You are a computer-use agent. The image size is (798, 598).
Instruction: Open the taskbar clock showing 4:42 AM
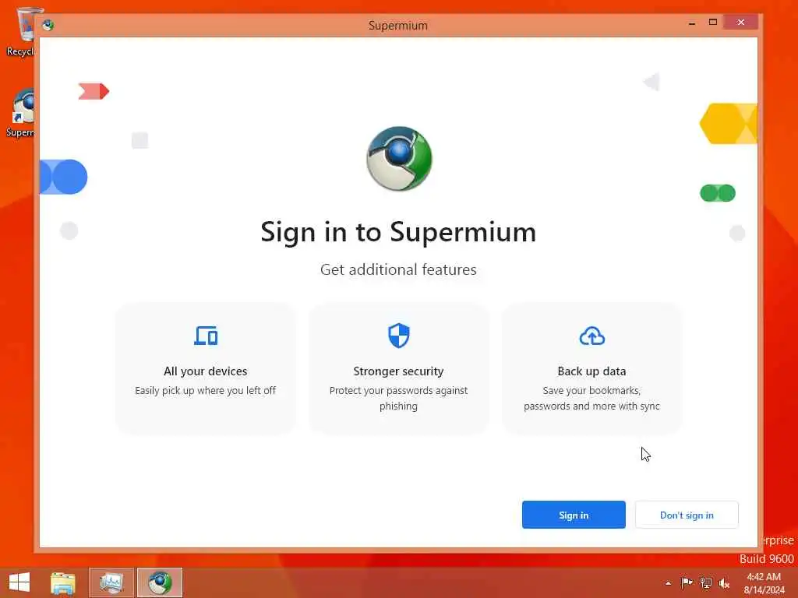point(764,583)
